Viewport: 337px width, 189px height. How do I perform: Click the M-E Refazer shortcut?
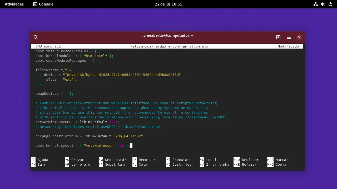point(245,164)
